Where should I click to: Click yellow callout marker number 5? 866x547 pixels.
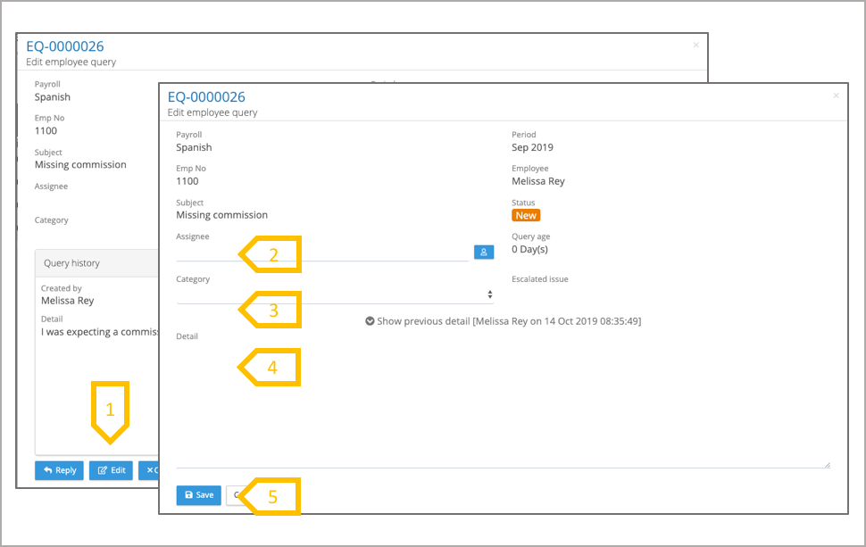coord(271,497)
